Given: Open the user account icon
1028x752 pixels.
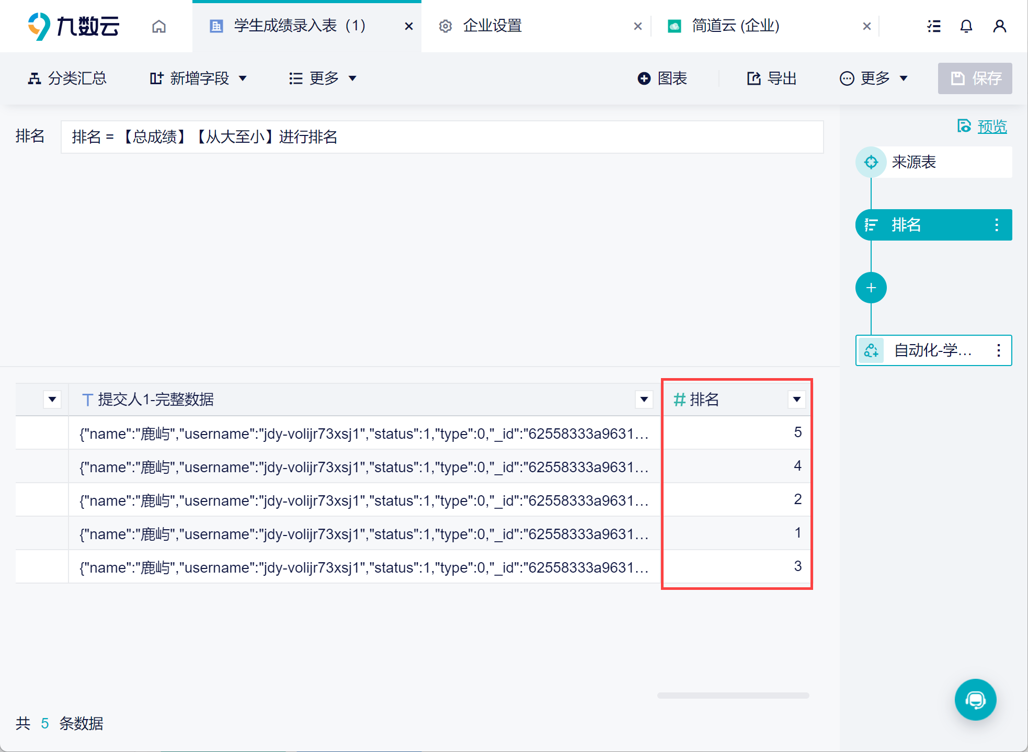Looking at the screenshot, I should 999,26.
